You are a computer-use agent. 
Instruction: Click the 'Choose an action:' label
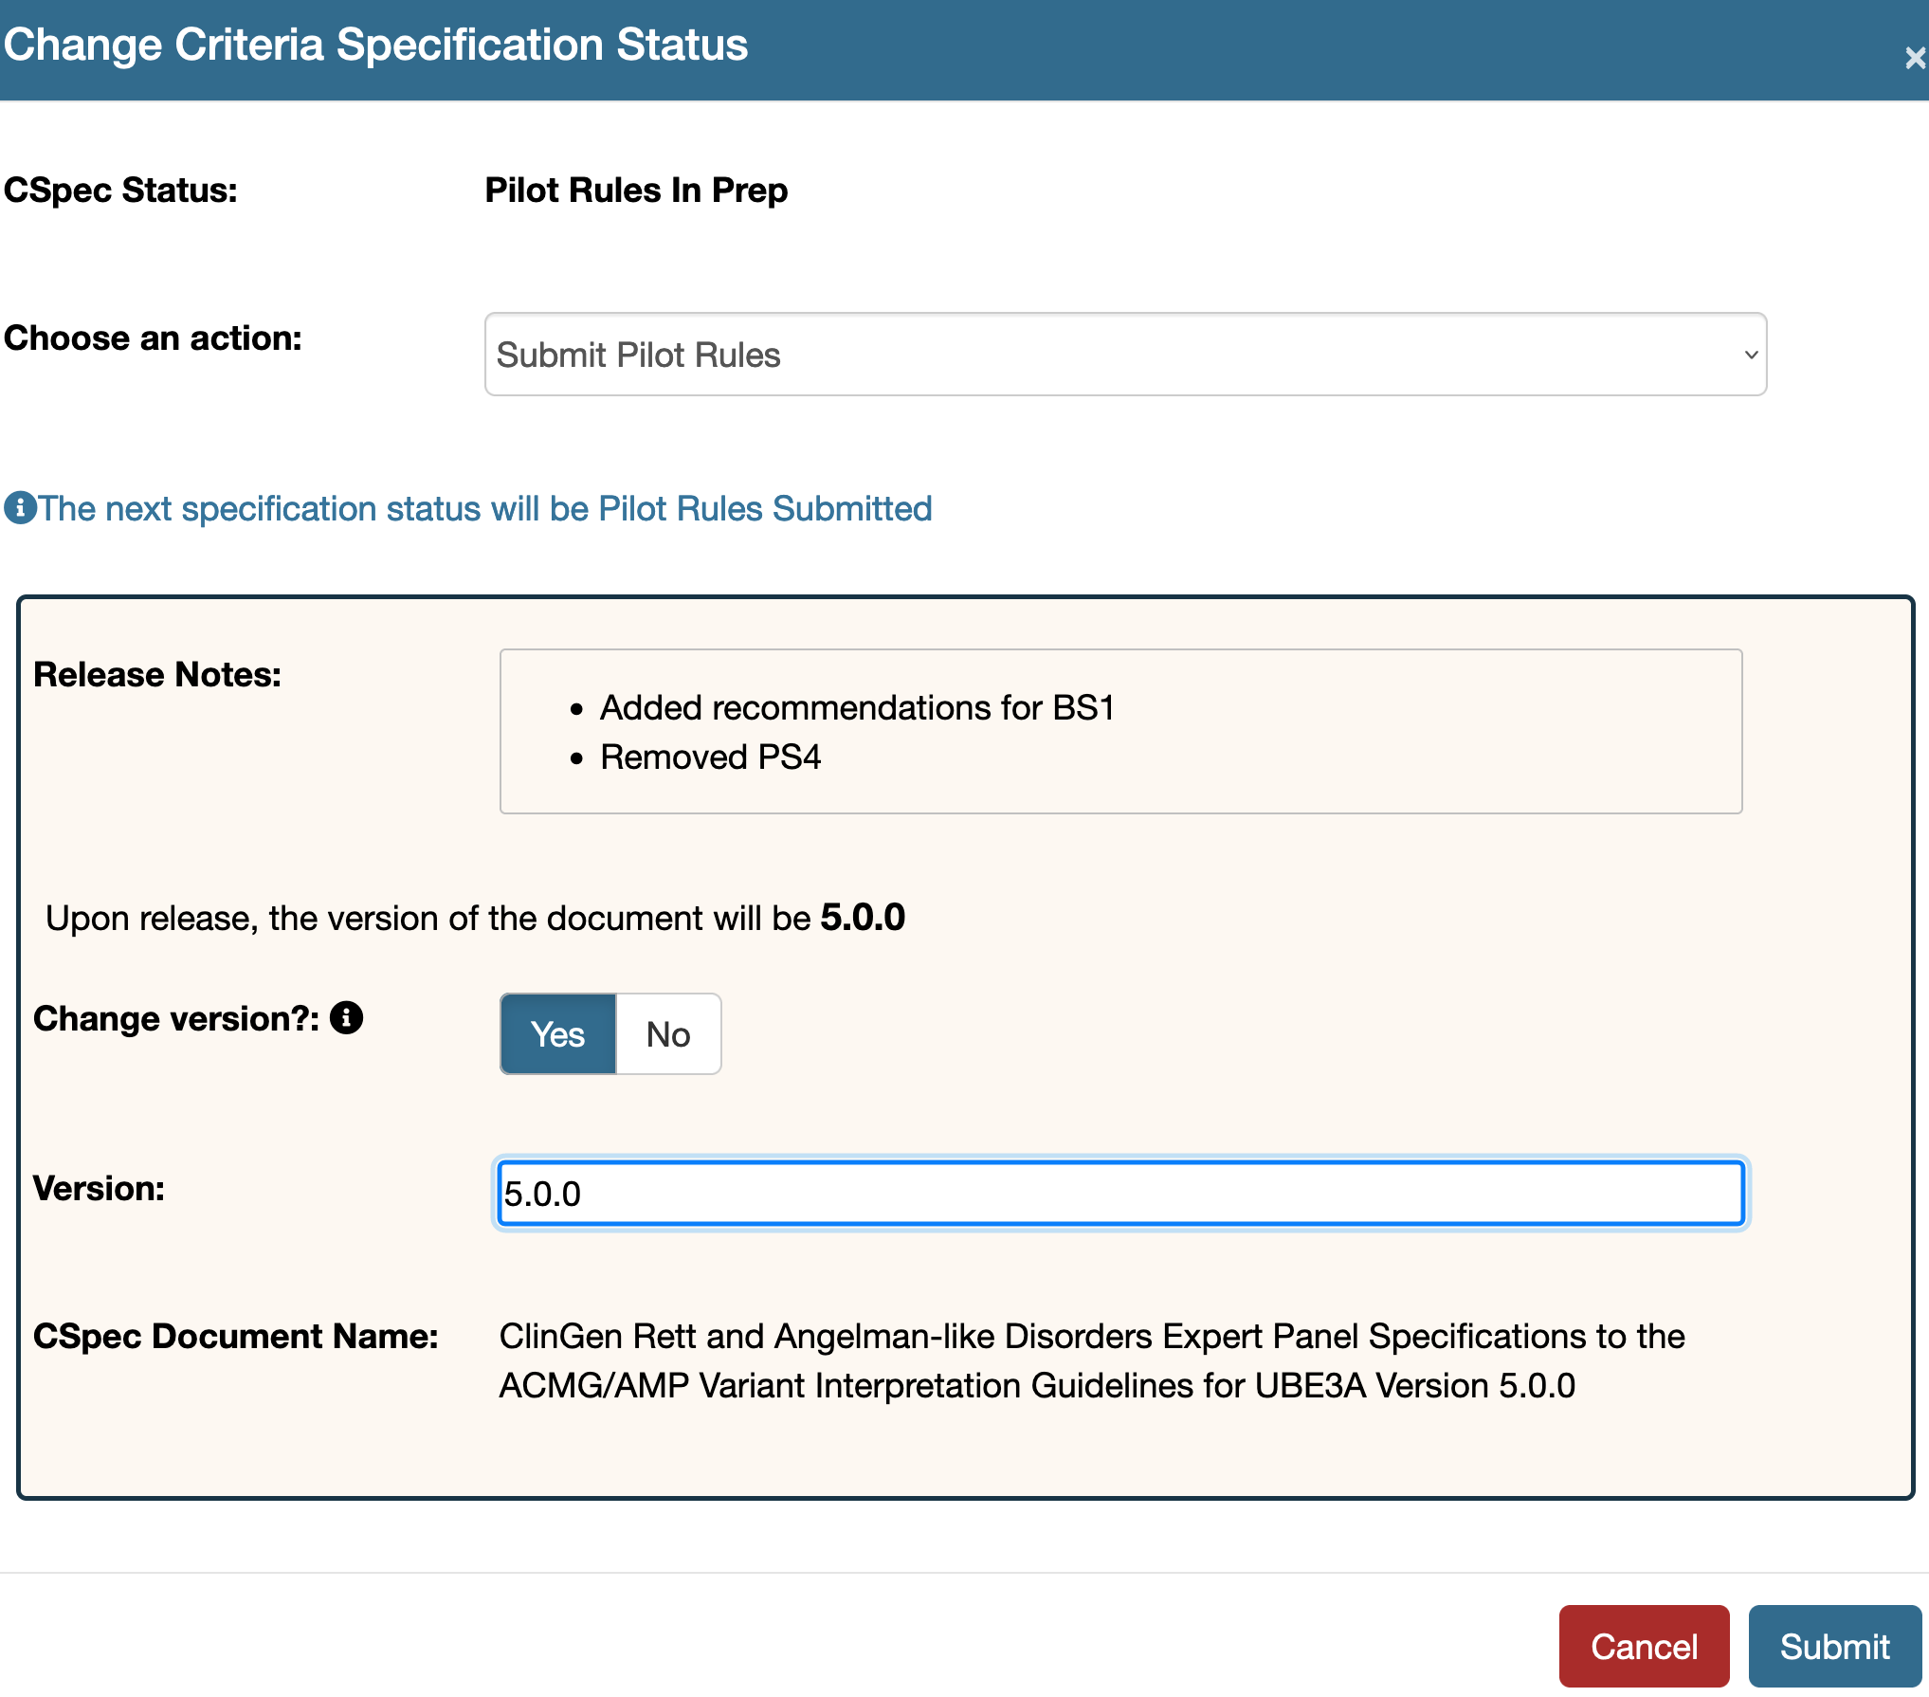pyautogui.click(x=154, y=338)
